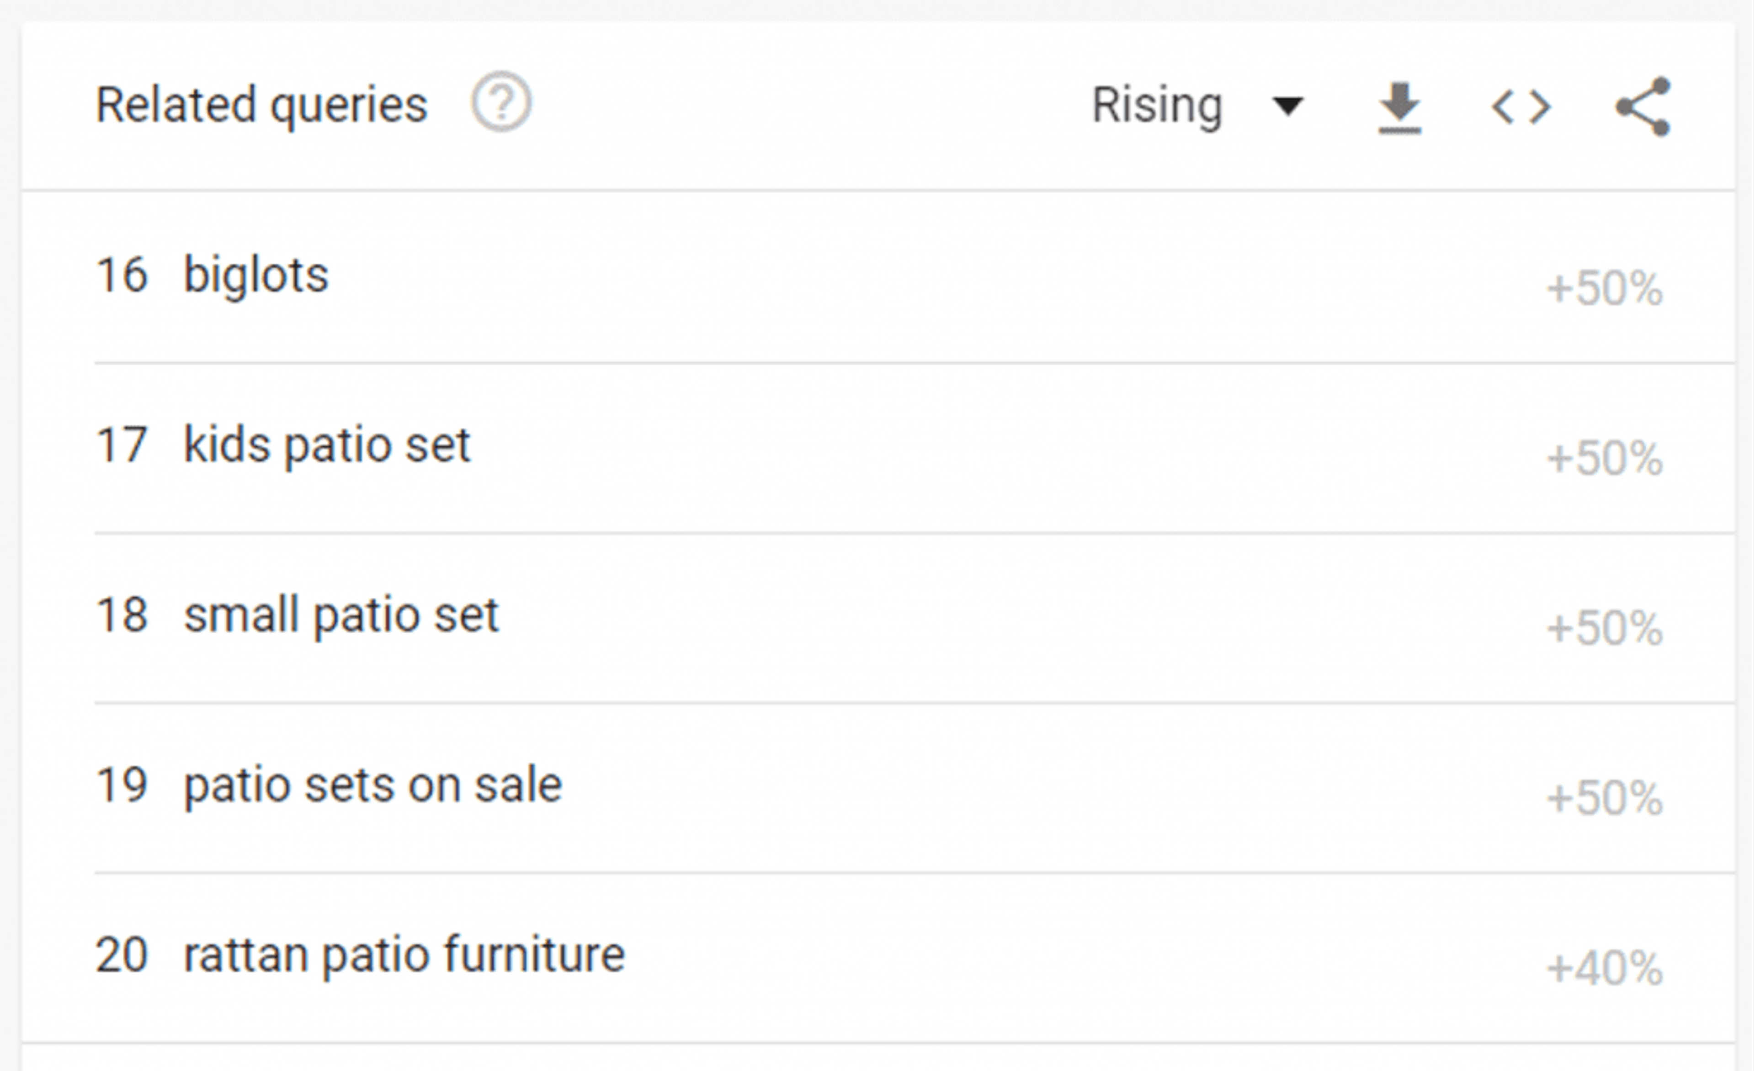The width and height of the screenshot is (1755, 1071).
Task: Click the patio sets on sale entry
Action: [372, 783]
